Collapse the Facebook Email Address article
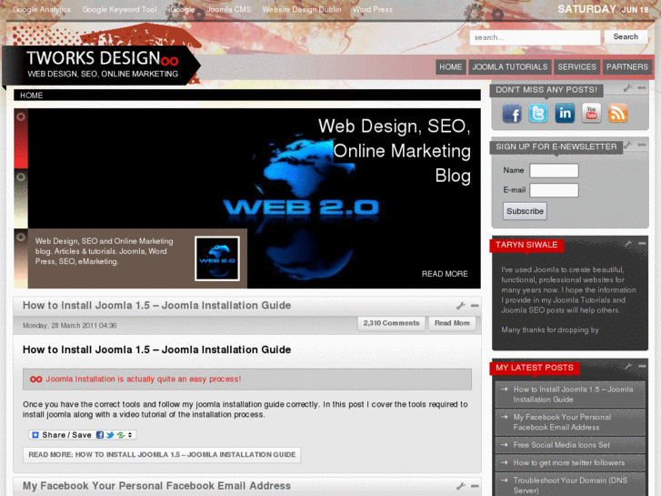Viewport: 661px width, 496px height. (x=475, y=486)
